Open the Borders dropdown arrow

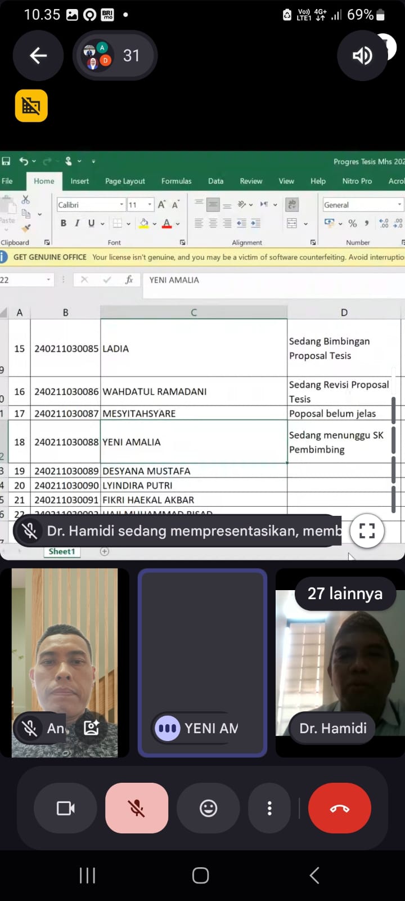pos(129,224)
